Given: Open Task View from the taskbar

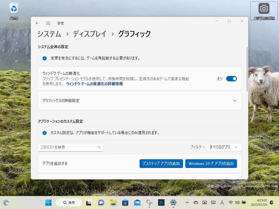Looking at the screenshot, I should point(89,202).
